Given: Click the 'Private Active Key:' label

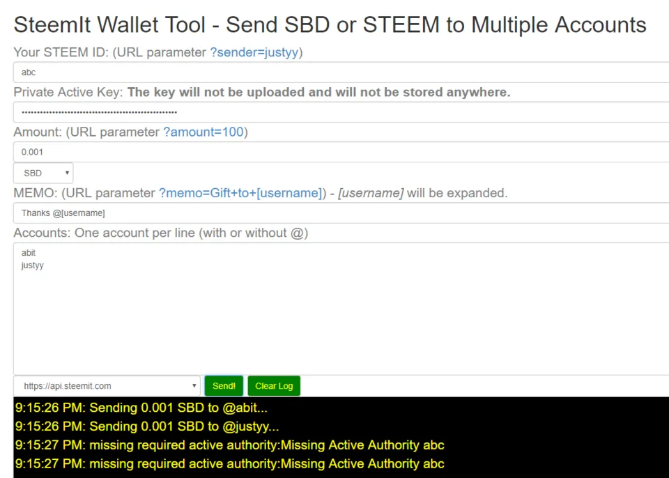Looking at the screenshot, I should pos(69,92).
